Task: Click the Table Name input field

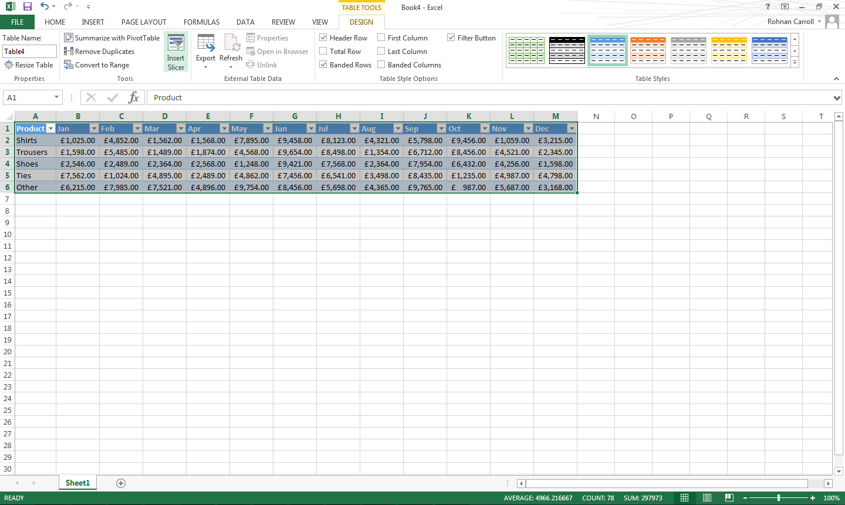Action: (x=29, y=52)
